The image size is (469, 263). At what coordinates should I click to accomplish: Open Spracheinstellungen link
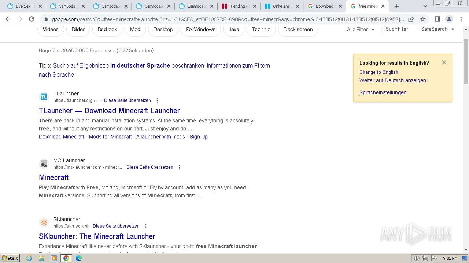383,92
